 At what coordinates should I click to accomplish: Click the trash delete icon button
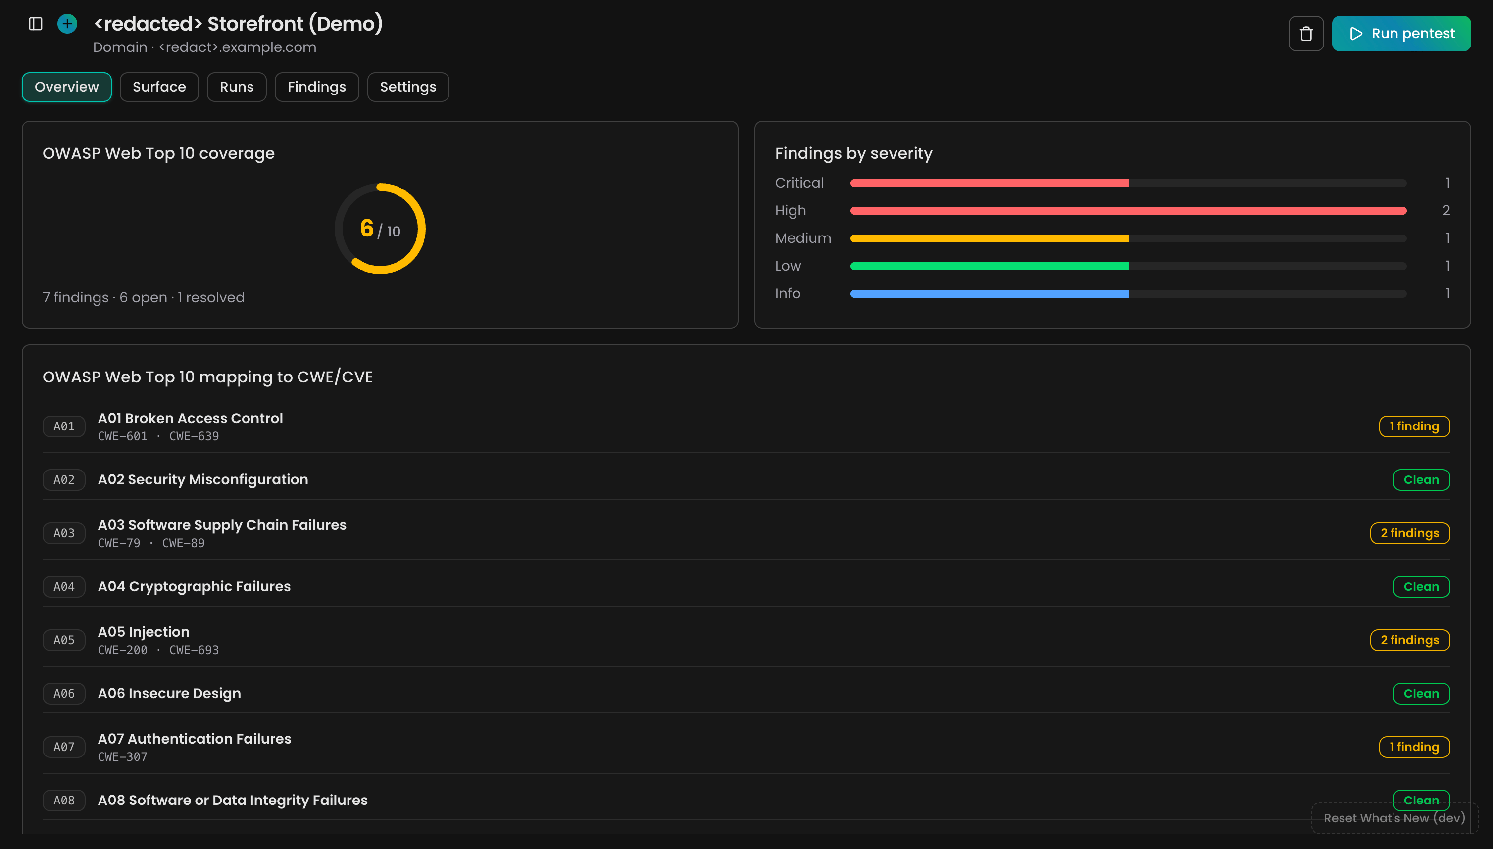[x=1306, y=34]
